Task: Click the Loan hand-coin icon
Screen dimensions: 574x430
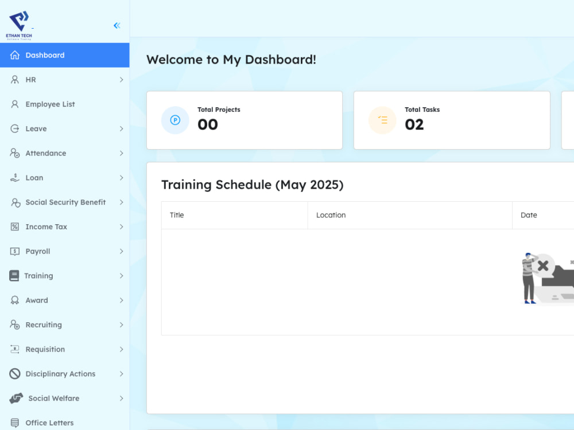Action: 15,178
